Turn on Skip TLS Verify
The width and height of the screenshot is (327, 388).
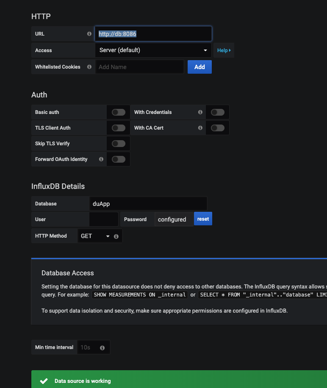pos(119,144)
